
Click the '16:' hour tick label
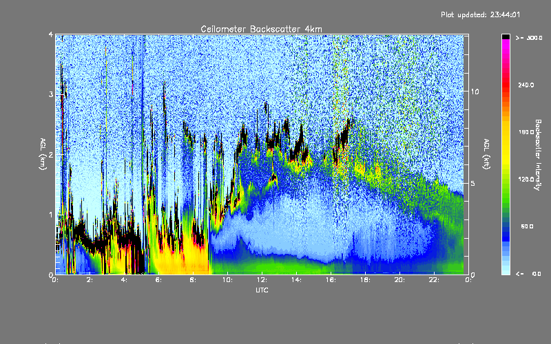(x=331, y=280)
